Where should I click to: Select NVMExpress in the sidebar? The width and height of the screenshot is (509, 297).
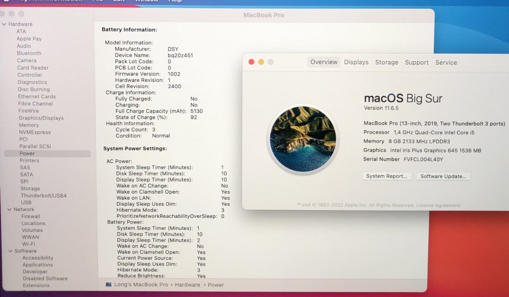[35, 132]
